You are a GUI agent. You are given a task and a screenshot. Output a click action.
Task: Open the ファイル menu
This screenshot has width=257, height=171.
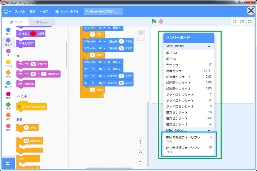[20, 12]
